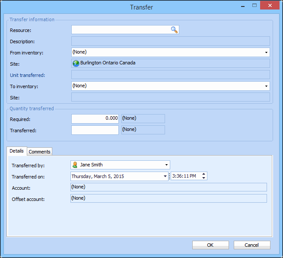Click the Description field
This screenshot has height=258, width=283.
click(x=171, y=41)
